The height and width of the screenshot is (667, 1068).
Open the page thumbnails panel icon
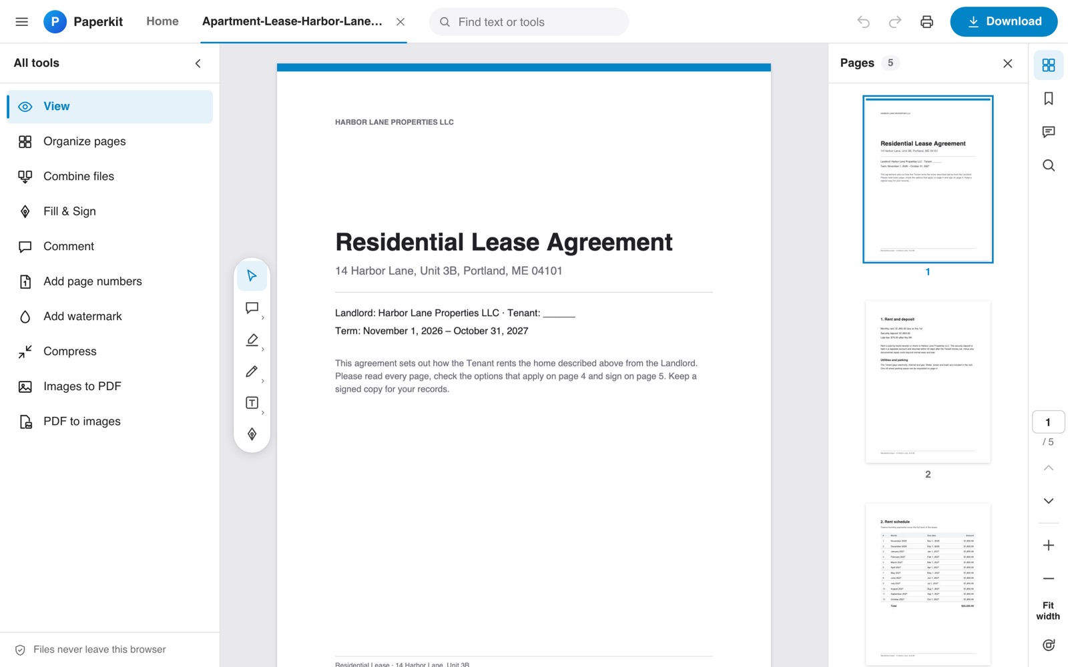pos(1049,65)
